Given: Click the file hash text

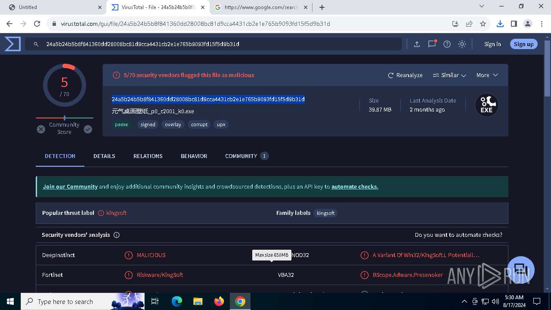Looking at the screenshot, I should [x=208, y=99].
